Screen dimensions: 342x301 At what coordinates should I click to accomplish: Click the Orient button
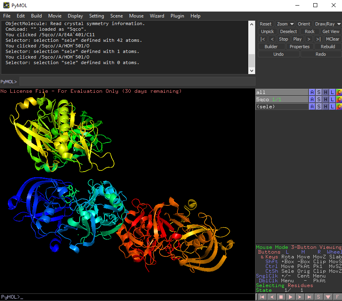click(x=304, y=24)
